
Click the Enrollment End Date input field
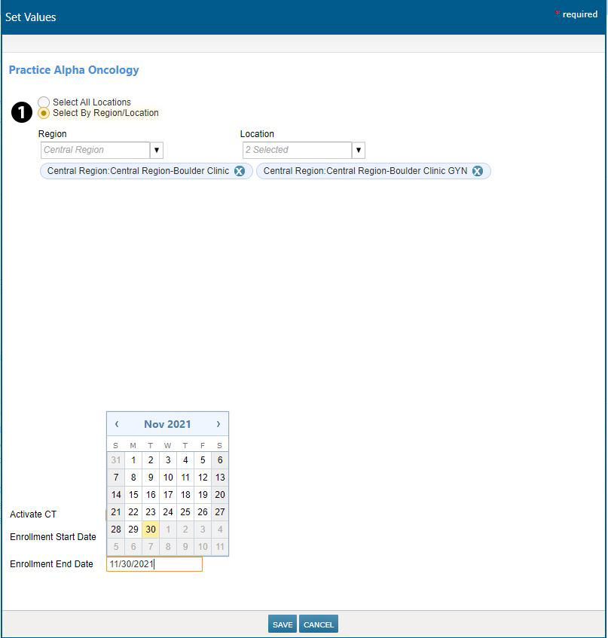154,564
